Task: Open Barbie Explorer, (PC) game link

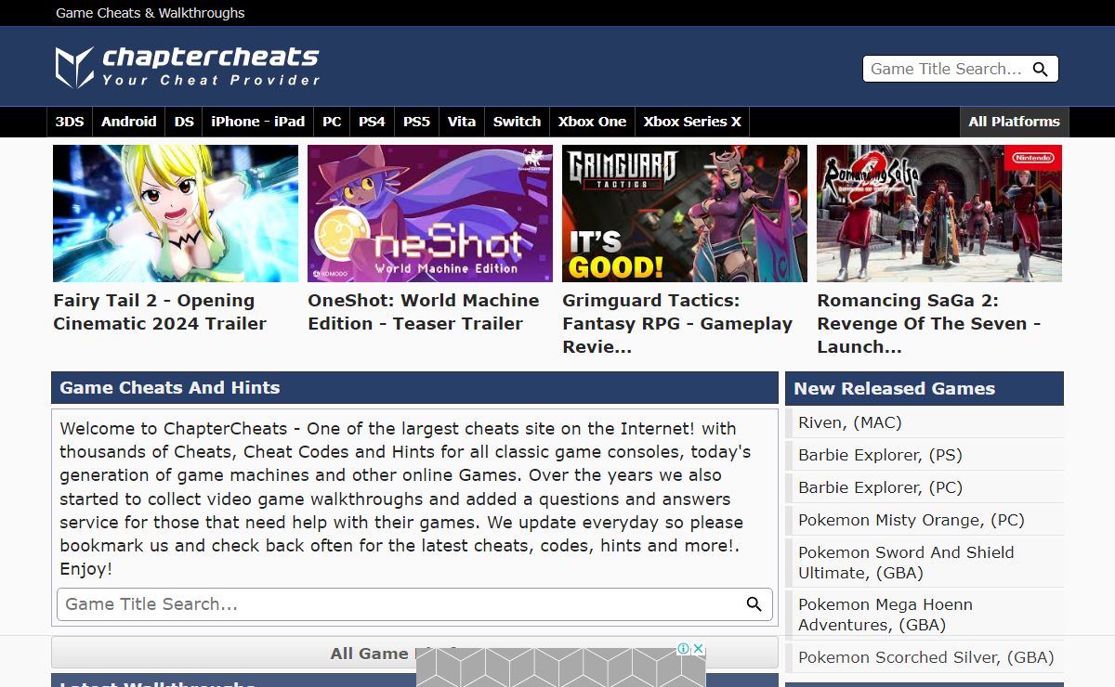Action: [x=880, y=487]
